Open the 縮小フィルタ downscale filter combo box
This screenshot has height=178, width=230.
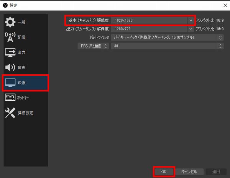click(x=167, y=38)
